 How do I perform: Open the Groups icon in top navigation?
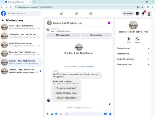(91, 14)
